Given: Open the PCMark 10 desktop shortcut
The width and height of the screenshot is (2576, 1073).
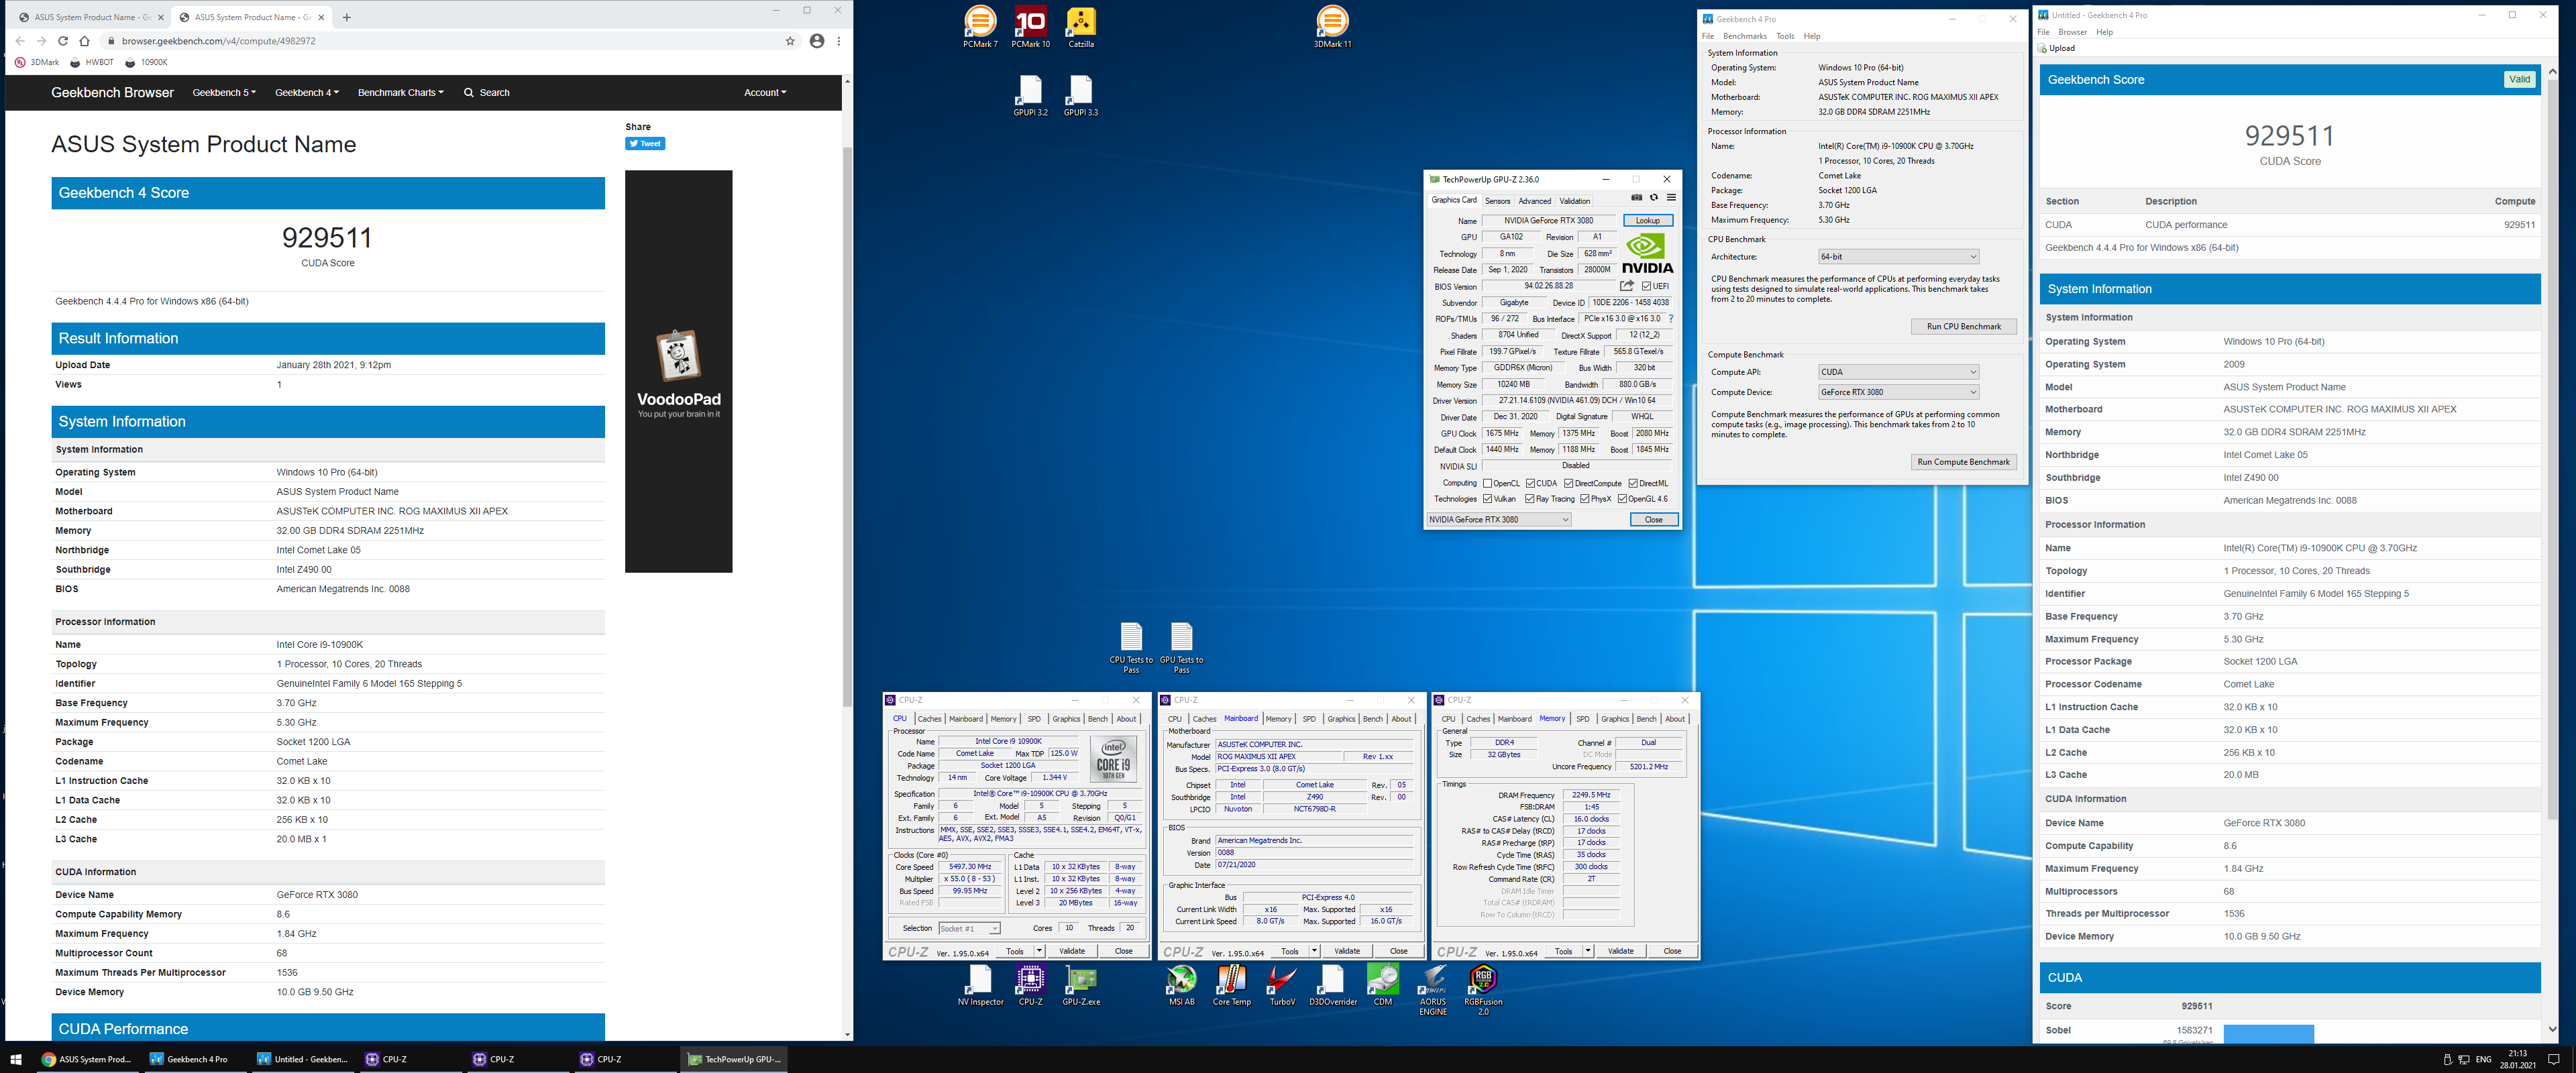Looking at the screenshot, I should [1030, 27].
